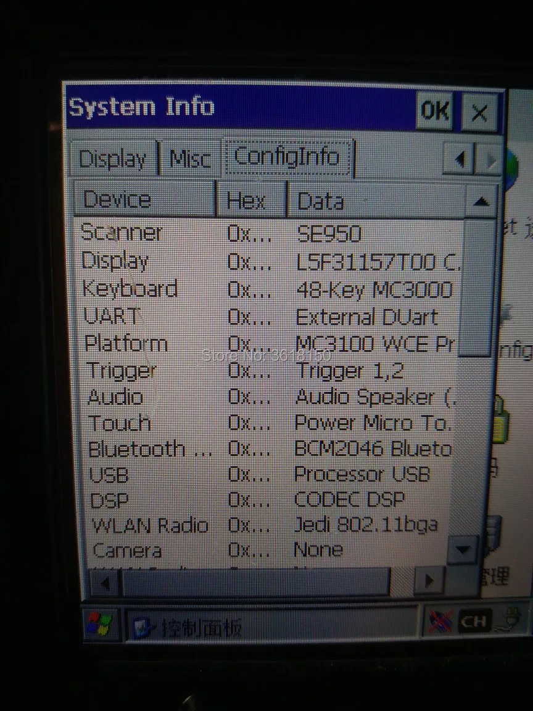The height and width of the screenshot is (711, 533).
Task: Click the Data column header
Action: (x=375, y=201)
